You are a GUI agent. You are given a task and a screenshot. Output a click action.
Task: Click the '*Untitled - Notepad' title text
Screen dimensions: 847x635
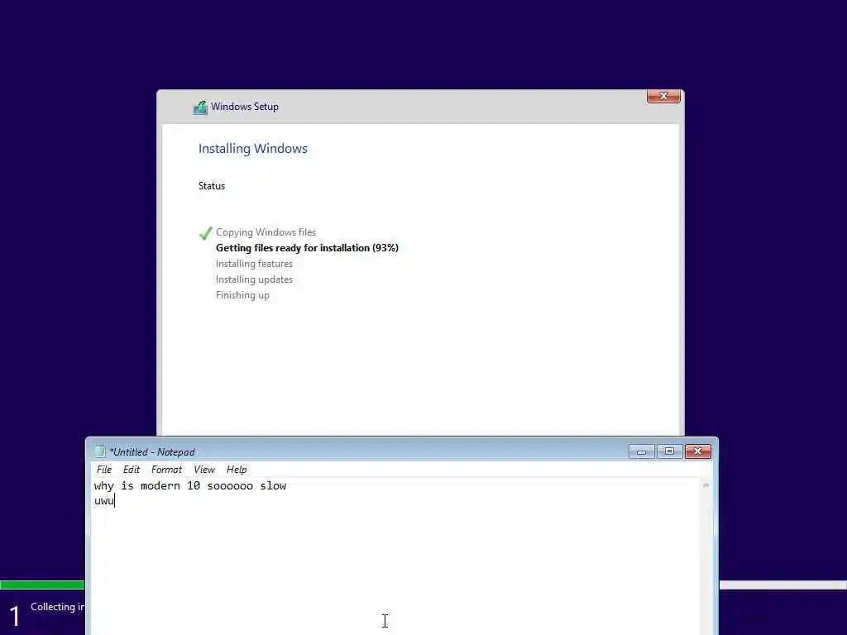152,452
